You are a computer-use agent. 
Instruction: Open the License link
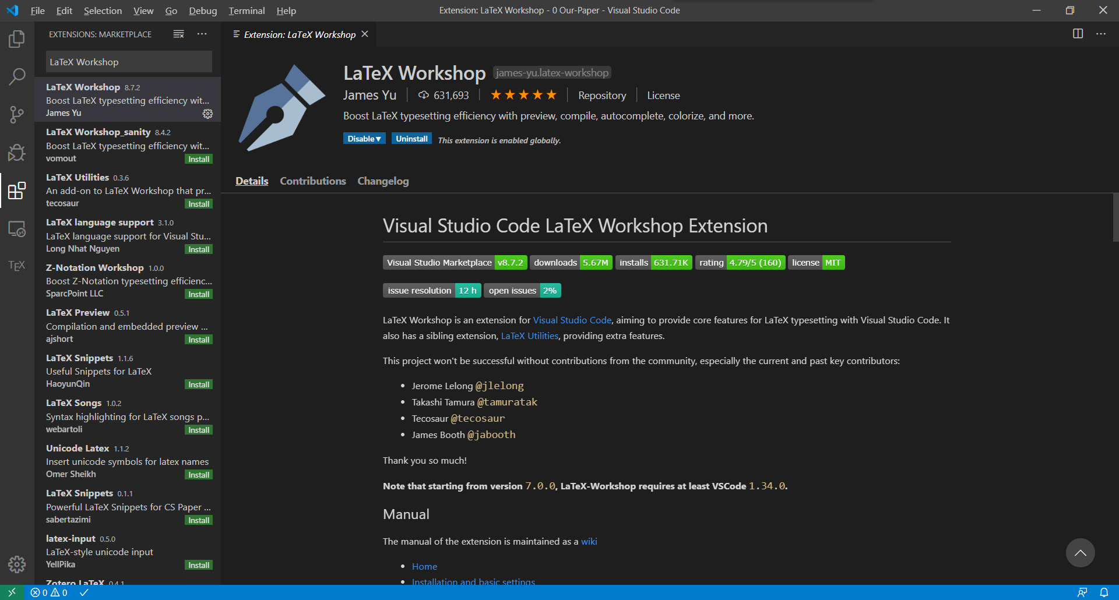(x=663, y=96)
